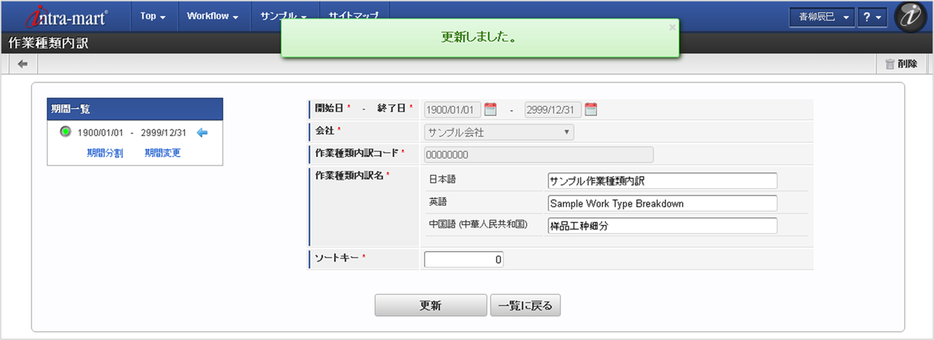Click the round info icon top right

tap(911, 17)
